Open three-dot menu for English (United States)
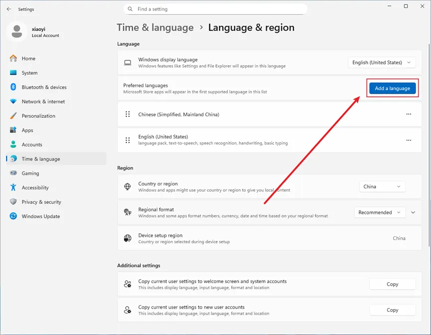This screenshot has height=335, width=431. (409, 140)
